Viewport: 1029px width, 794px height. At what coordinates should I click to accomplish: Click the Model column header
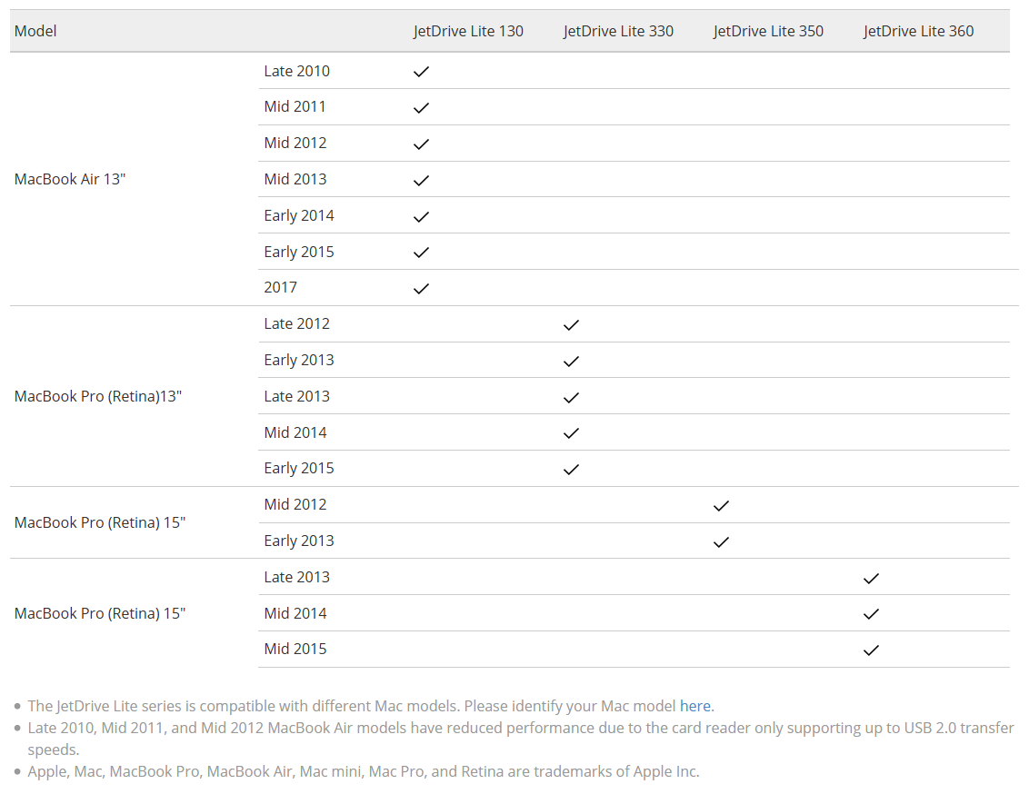pyautogui.click(x=35, y=31)
